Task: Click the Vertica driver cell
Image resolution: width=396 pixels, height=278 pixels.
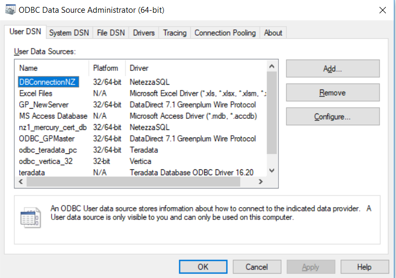Action: coord(141,161)
